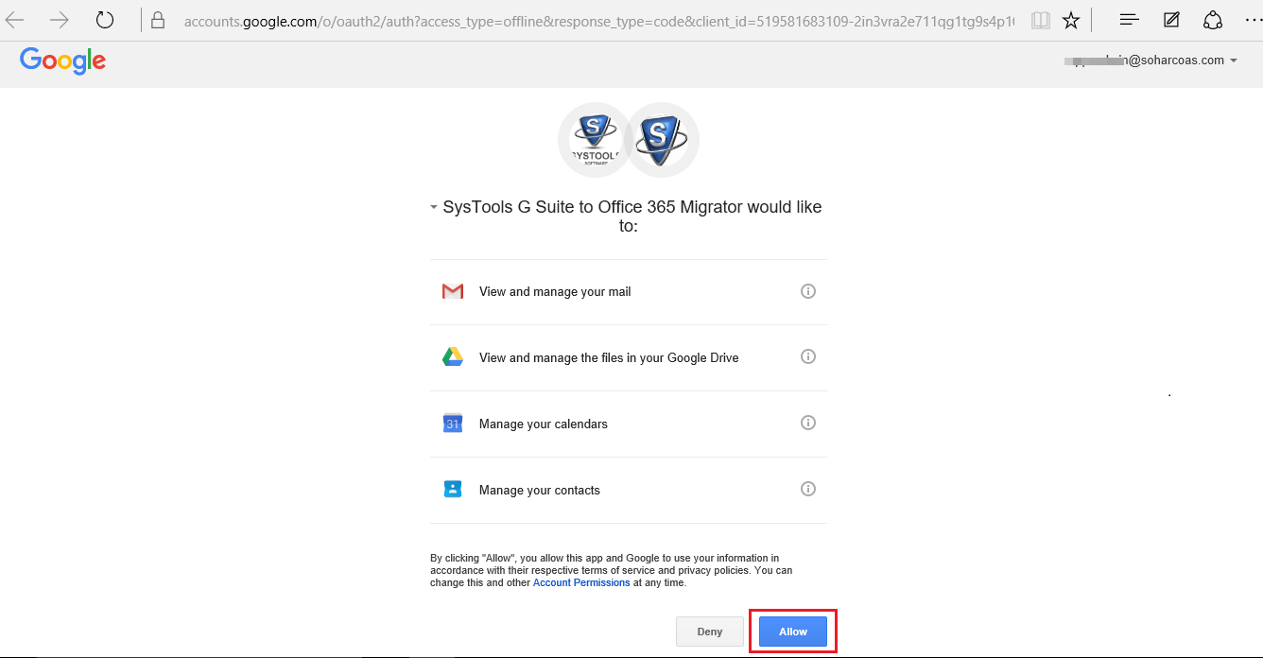Open the Hub three-lines icon
This screenshot has width=1263, height=658.
(1129, 20)
